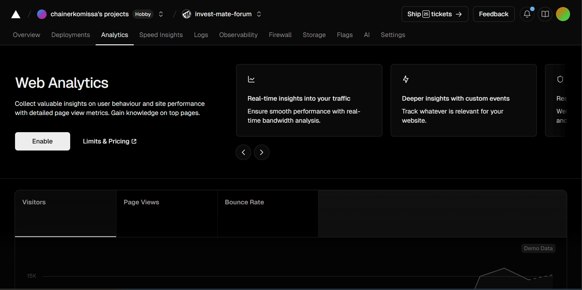This screenshot has width=582, height=290.
Task: Click the chart icon on real-time insights card
Action: click(x=251, y=79)
